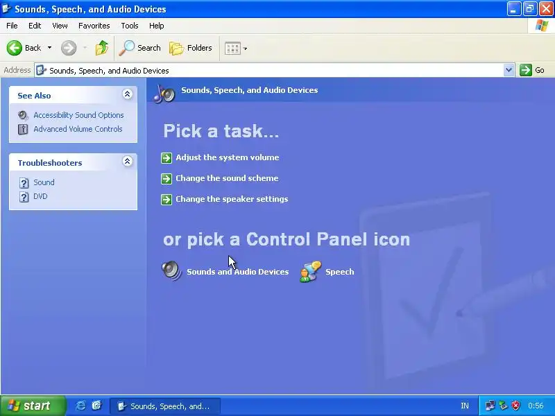This screenshot has height=416, width=555.
Task: Click the Forward arrow icon
Action: [69, 48]
